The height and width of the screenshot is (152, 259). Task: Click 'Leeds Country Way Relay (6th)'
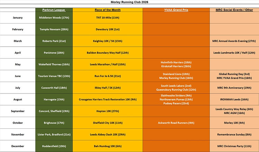click(x=234, y=109)
